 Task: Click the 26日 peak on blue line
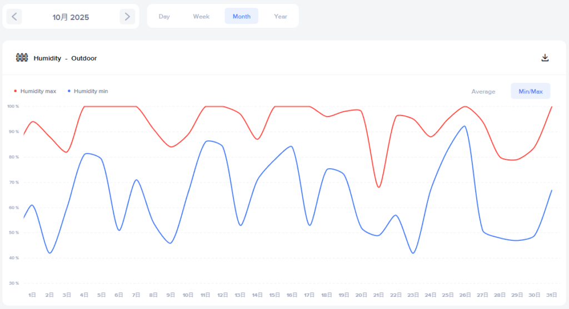pos(465,126)
